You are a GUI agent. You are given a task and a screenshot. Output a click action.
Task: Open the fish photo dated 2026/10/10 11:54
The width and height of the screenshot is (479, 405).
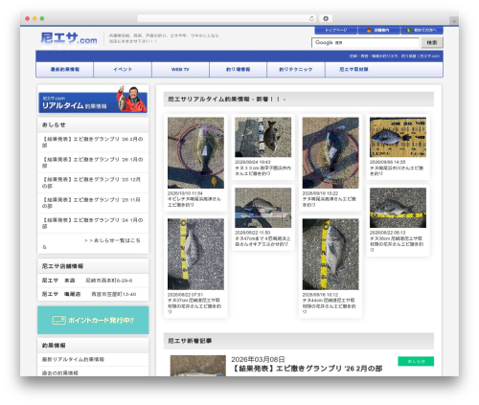195,152
